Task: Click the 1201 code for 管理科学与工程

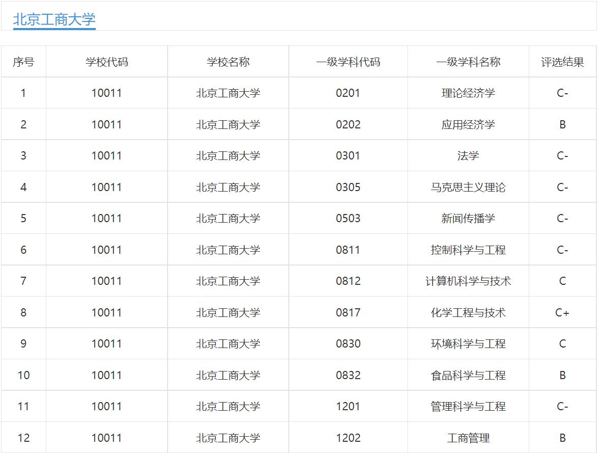Action: [348, 407]
